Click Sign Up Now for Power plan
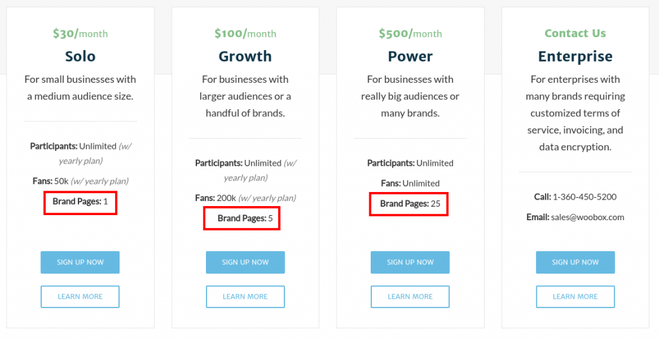The height and width of the screenshot is (339, 659). (x=410, y=262)
